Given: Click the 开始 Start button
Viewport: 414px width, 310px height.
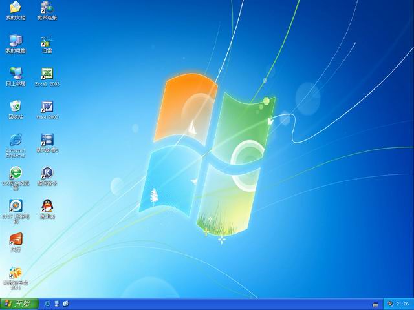Looking at the screenshot, I should [x=19, y=304].
